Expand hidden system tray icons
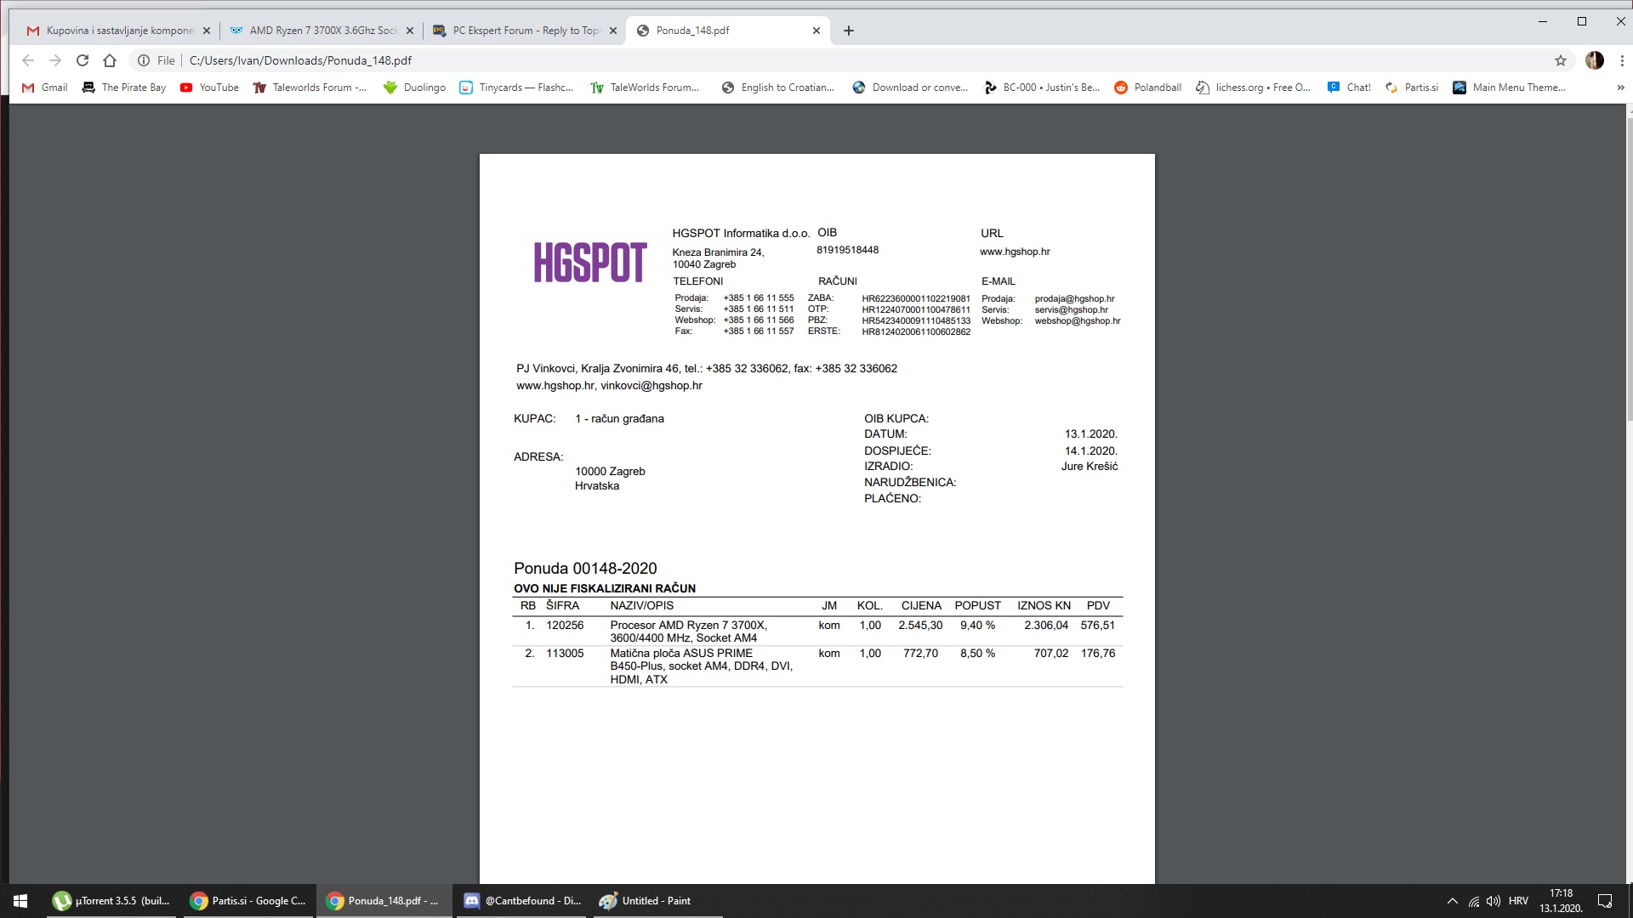The image size is (1633, 918). [x=1452, y=901]
